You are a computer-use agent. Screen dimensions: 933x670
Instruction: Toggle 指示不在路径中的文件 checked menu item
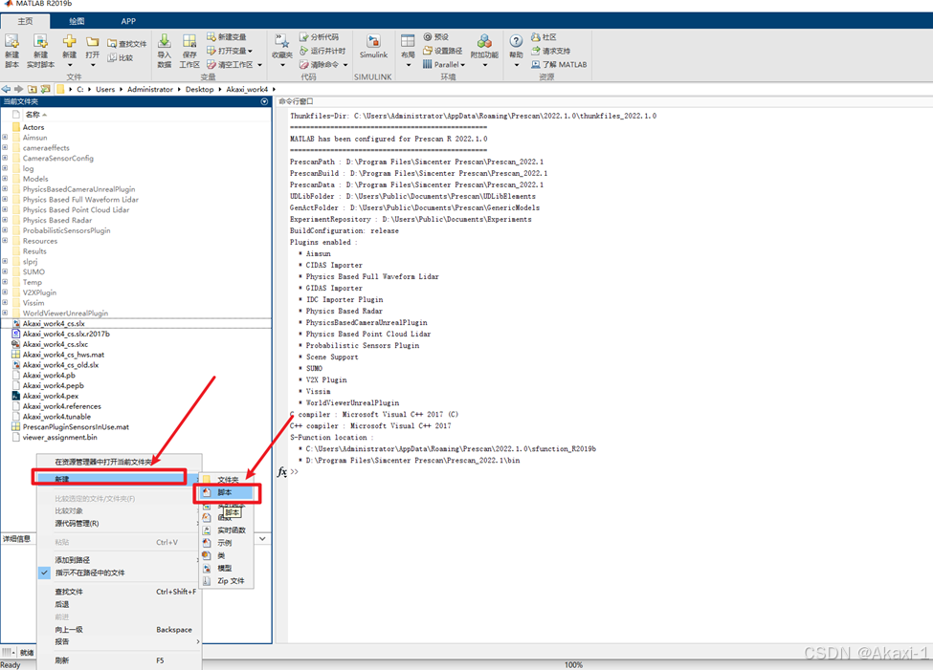[x=91, y=573]
